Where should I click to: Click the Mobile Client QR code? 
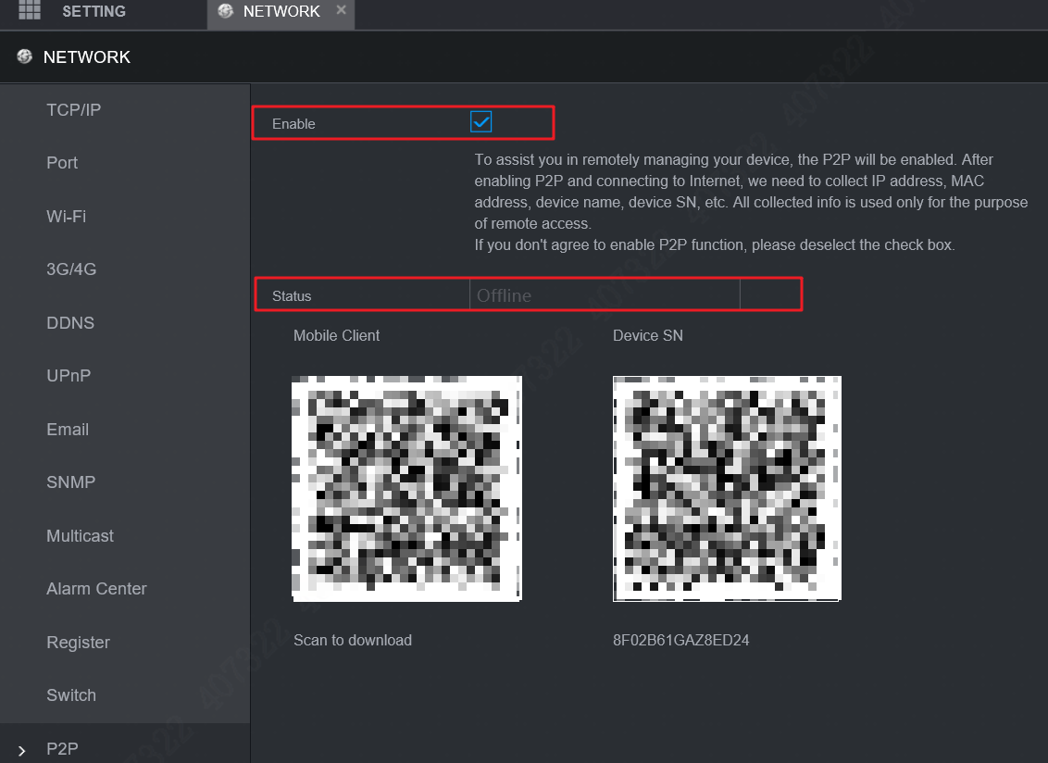coord(406,488)
